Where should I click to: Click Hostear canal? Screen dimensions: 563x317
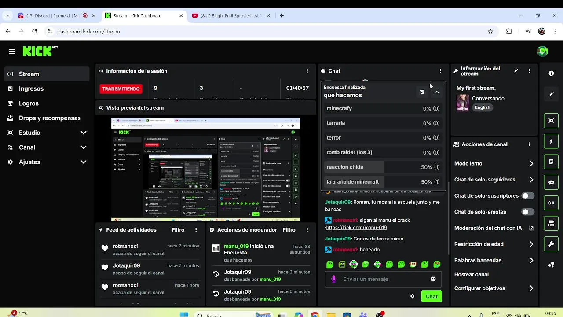(471, 274)
